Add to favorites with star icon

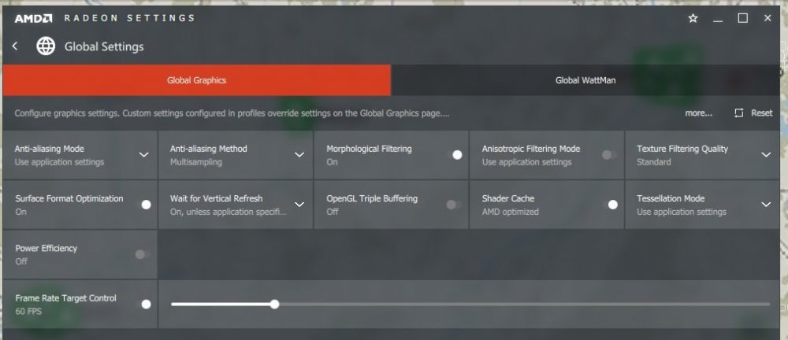(693, 19)
